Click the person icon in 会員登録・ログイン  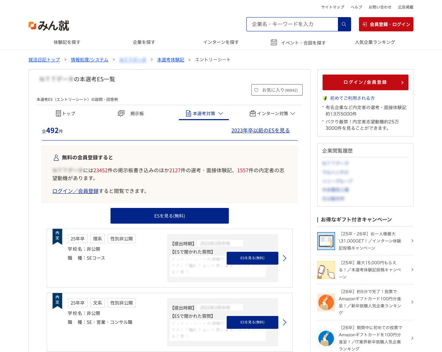tap(364, 24)
